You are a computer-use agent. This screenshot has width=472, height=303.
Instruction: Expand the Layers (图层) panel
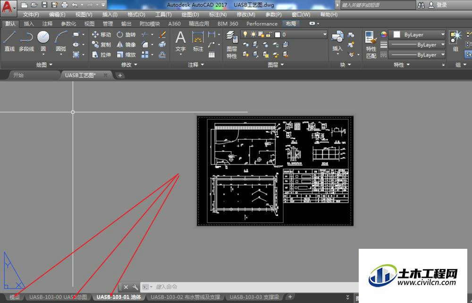click(x=276, y=65)
